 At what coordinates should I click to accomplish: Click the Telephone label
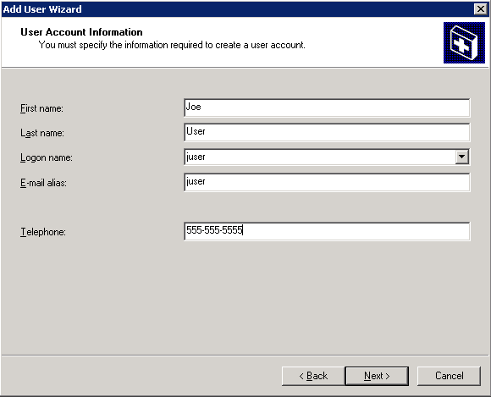(43, 232)
